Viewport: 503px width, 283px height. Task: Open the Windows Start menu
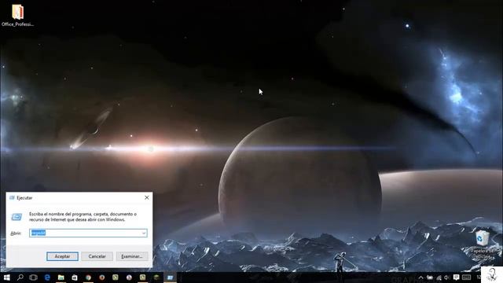[6, 277]
